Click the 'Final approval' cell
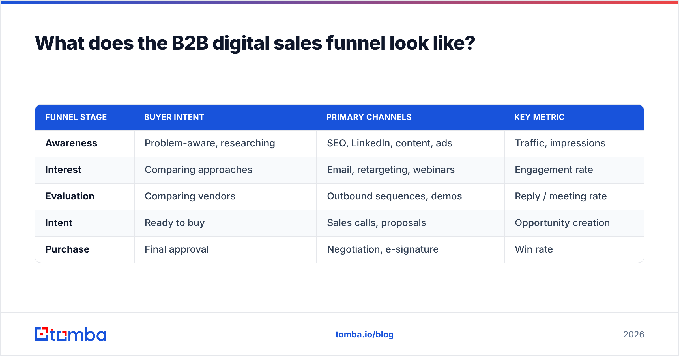The image size is (679, 356). point(225,249)
